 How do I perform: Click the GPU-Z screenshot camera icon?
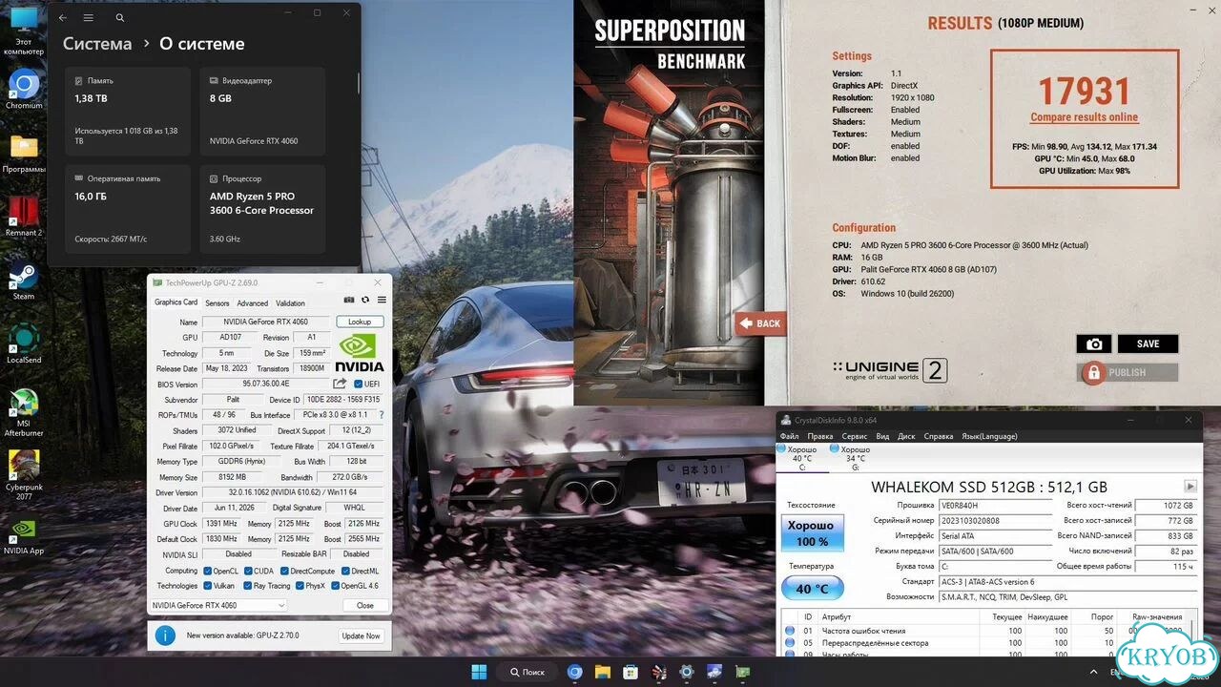(x=349, y=301)
